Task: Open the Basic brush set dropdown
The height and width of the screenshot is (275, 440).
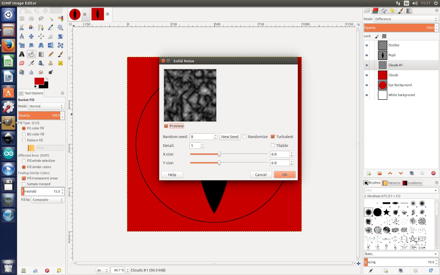Action: (x=400, y=254)
